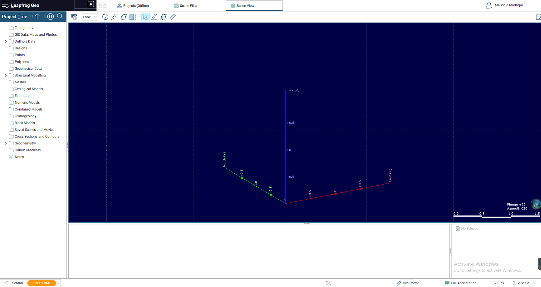Screen dimensions: 541x287
Task: Switch to the Projects (Offline) tab
Action: tap(133, 6)
